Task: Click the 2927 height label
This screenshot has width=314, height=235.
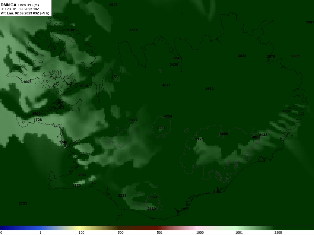Action: 113,5
